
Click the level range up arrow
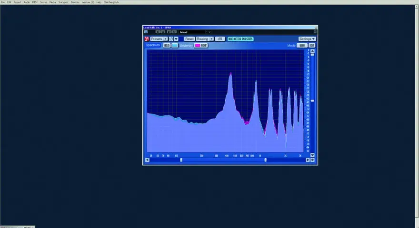pyautogui.click(x=312, y=51)
